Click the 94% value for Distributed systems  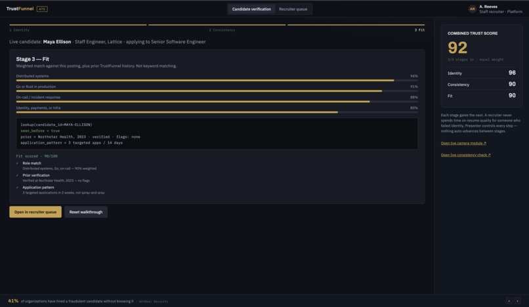point(414,76)
